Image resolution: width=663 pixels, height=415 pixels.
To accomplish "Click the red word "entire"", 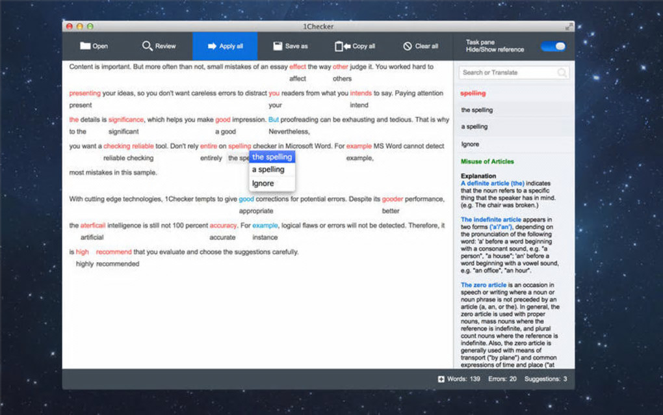I will point(209,146).
